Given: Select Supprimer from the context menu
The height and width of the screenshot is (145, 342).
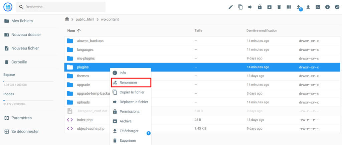Looking at the screenshot, I should [131, 141].
